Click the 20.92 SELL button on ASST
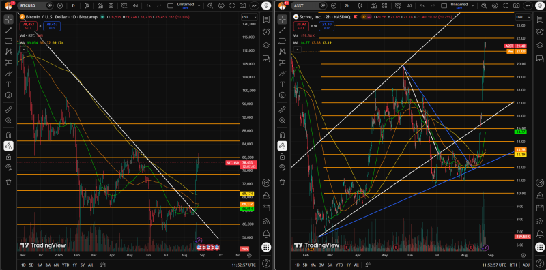The image size is (546, 270). click(x=299, y=26)
